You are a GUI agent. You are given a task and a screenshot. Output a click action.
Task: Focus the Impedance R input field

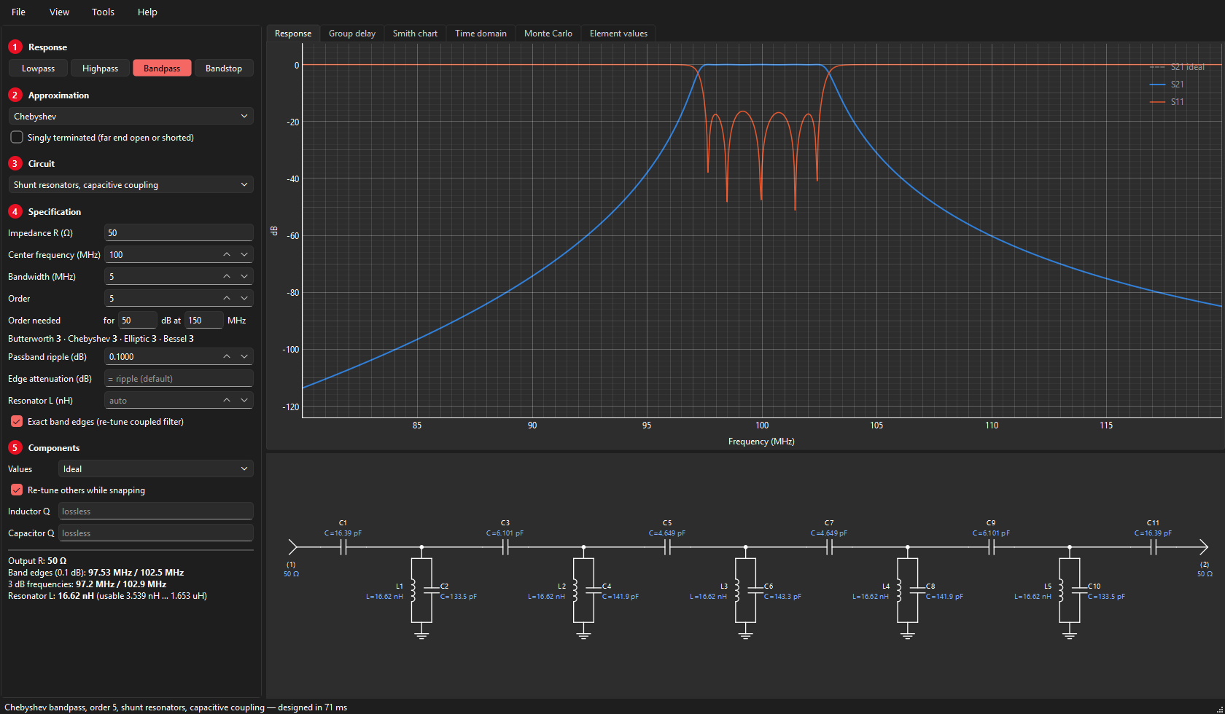179,232
